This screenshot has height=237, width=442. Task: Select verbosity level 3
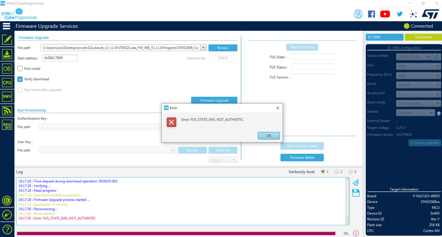tap(351, 171)
